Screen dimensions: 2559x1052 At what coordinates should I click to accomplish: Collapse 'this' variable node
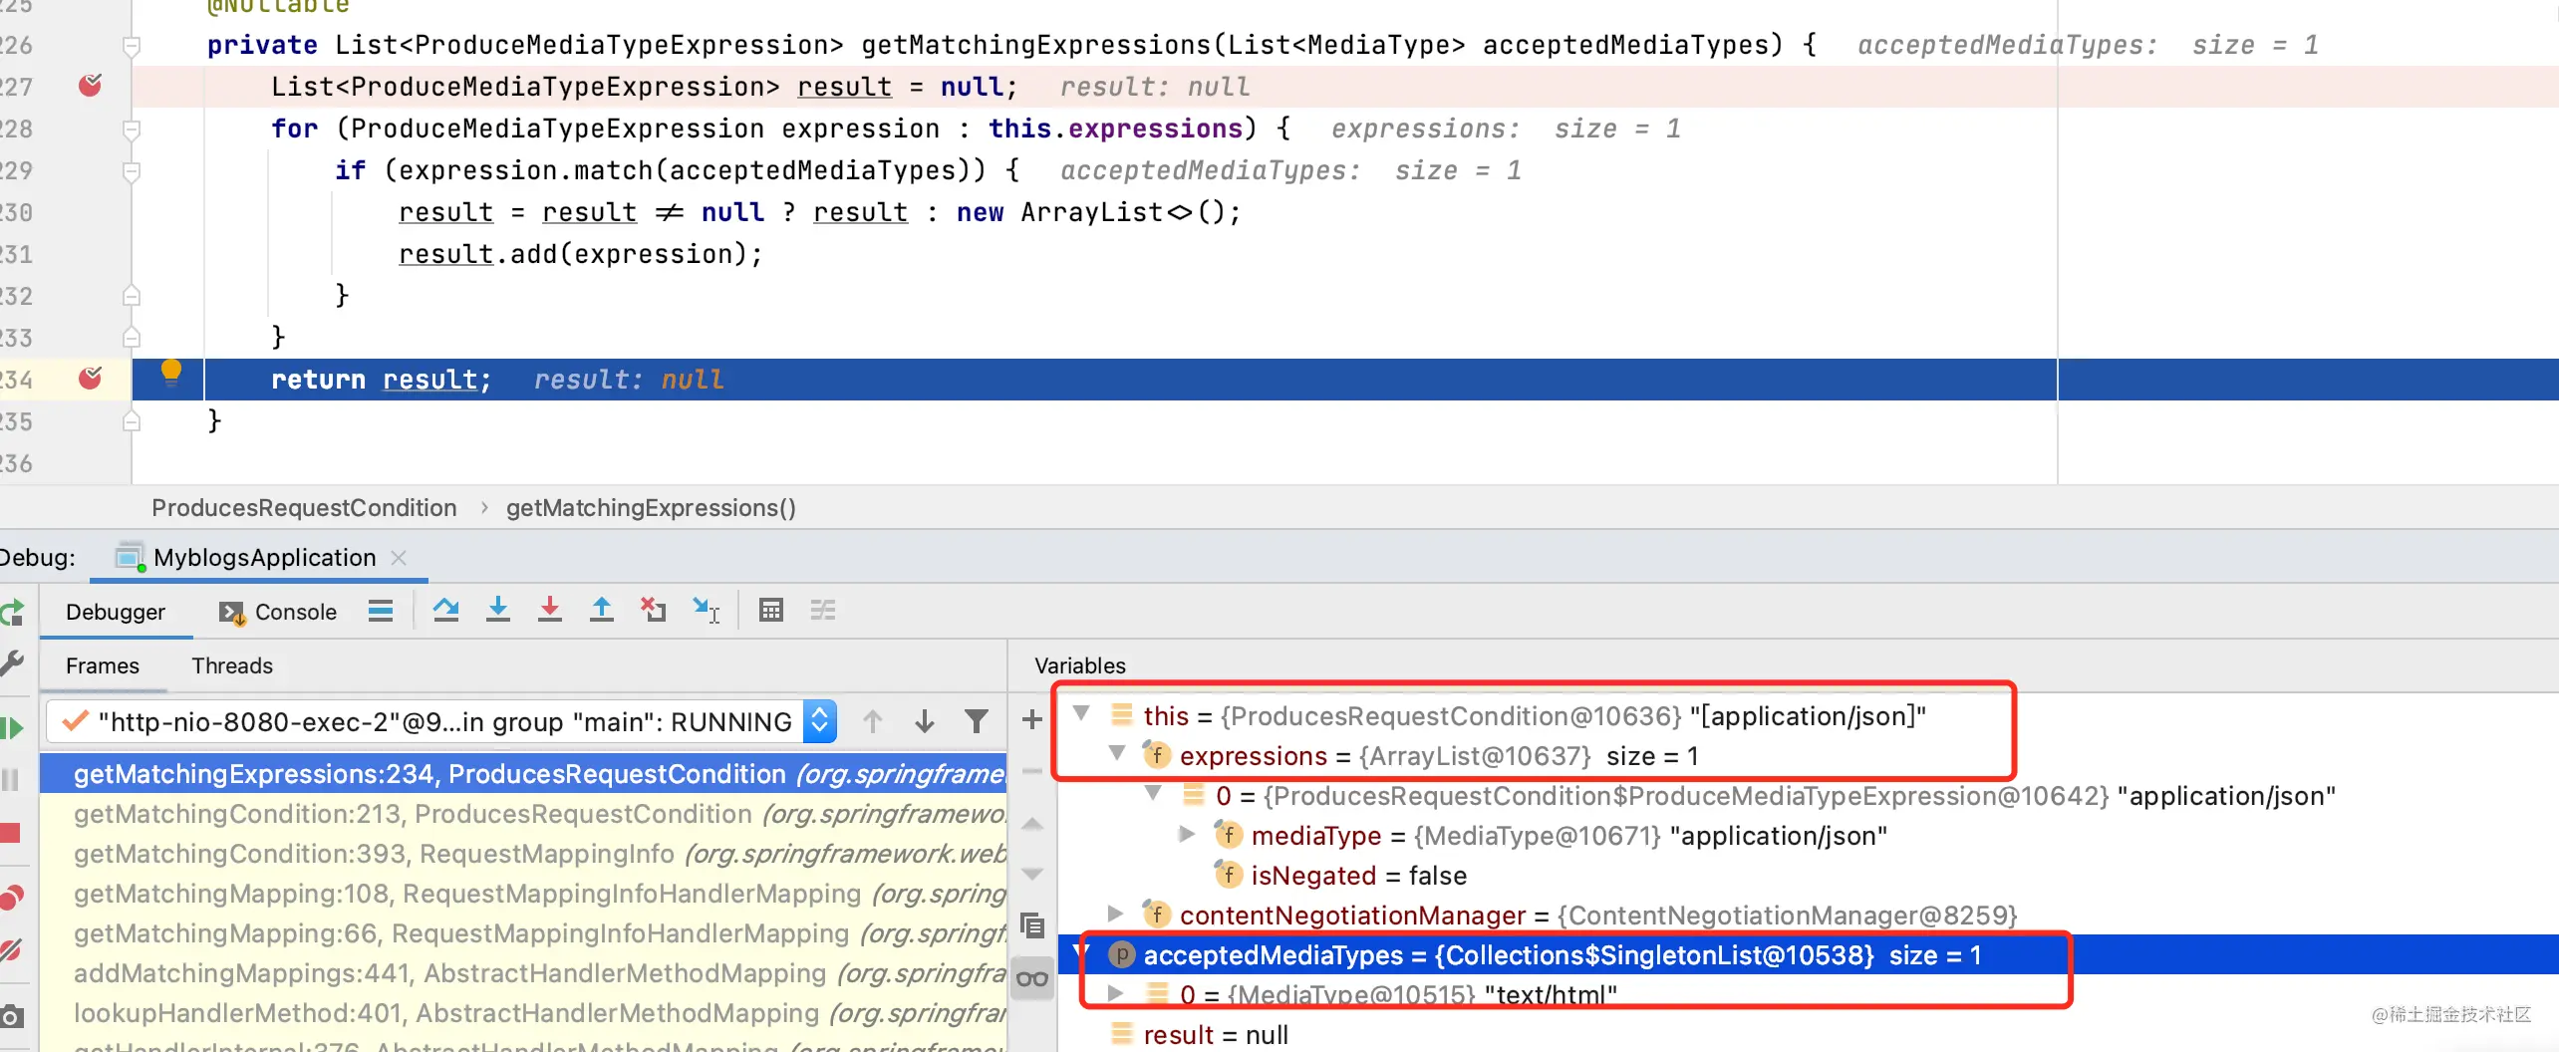click(1082, 713)
